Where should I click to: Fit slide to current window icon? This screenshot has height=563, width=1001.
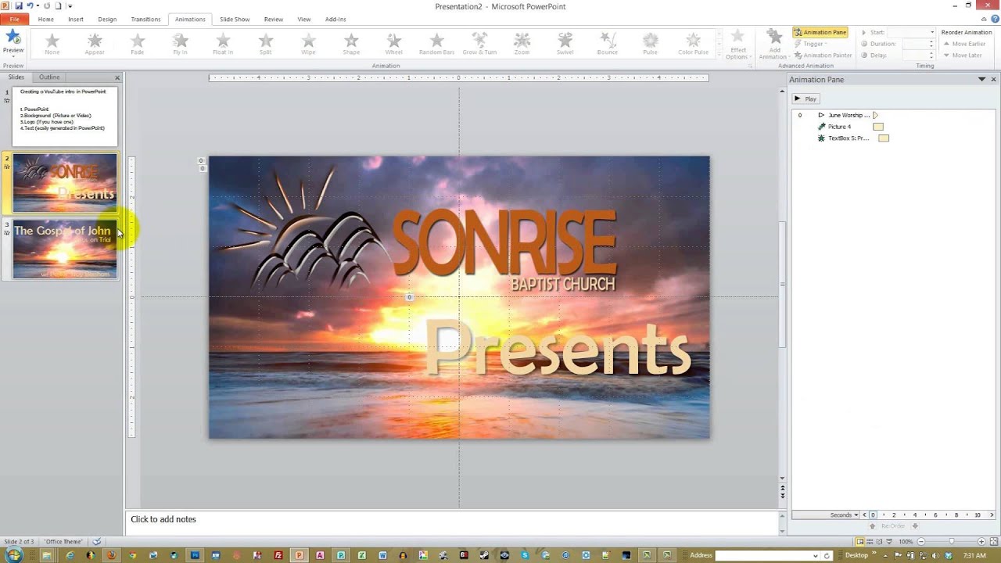[x=992, y=541]
